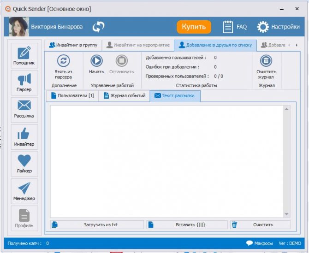
Task: Click the Добавленно пользователей statistic label
Action: click(176, 58)
